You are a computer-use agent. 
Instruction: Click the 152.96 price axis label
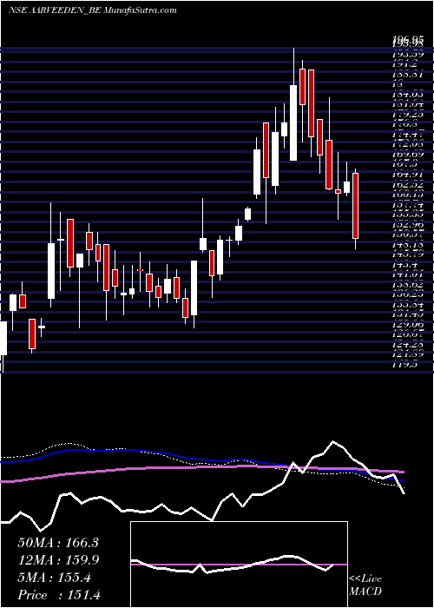(407, 224)
